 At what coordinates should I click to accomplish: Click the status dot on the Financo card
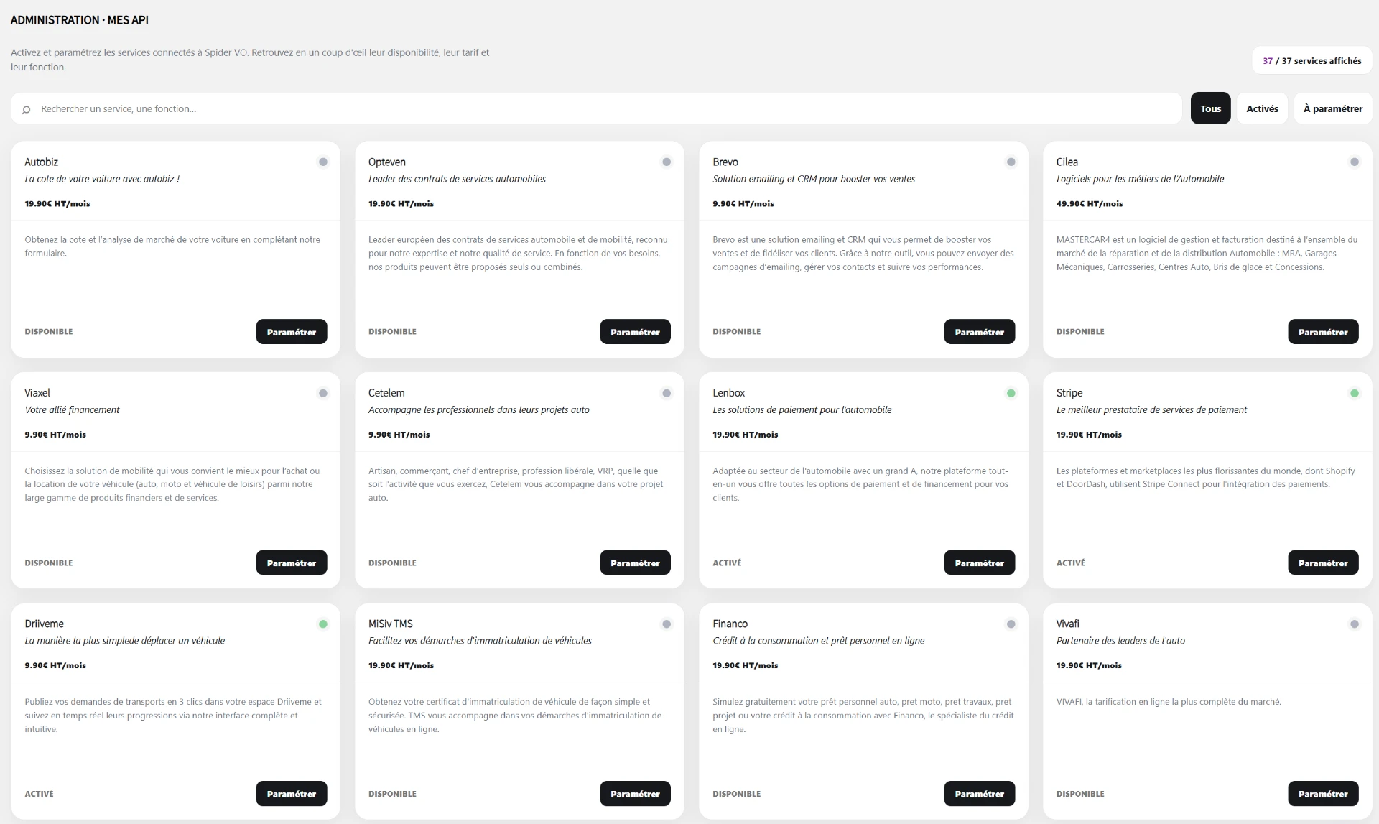(x=1011, y=624)
